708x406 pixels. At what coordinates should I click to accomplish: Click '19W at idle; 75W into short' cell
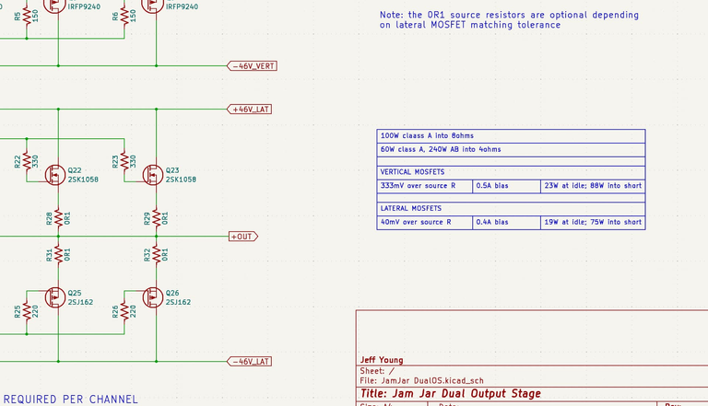pyautogui.click(x=594, y=223)
